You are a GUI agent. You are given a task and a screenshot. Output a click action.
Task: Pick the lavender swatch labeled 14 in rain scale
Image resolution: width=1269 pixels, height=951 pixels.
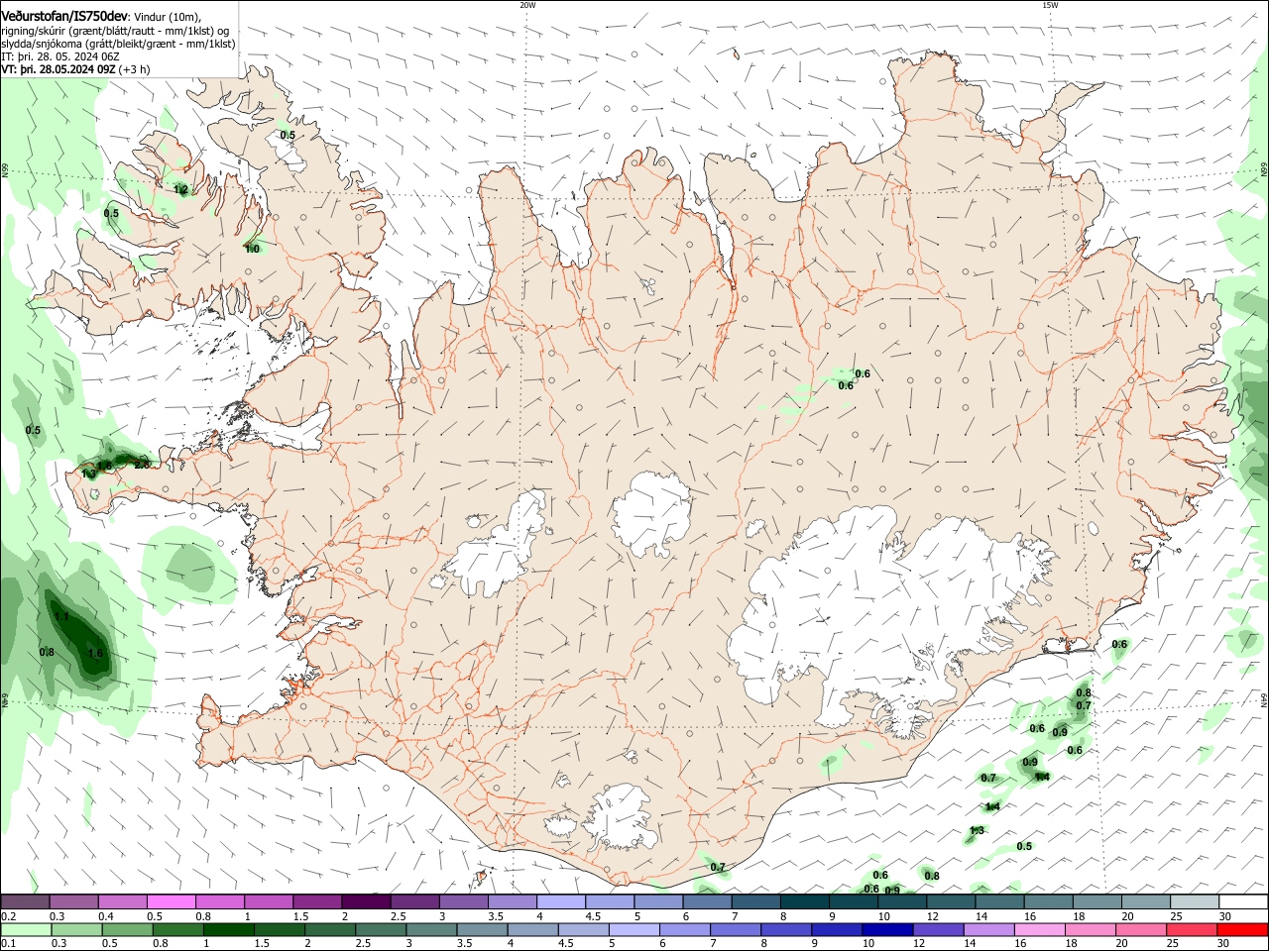[x=987, y=930]
